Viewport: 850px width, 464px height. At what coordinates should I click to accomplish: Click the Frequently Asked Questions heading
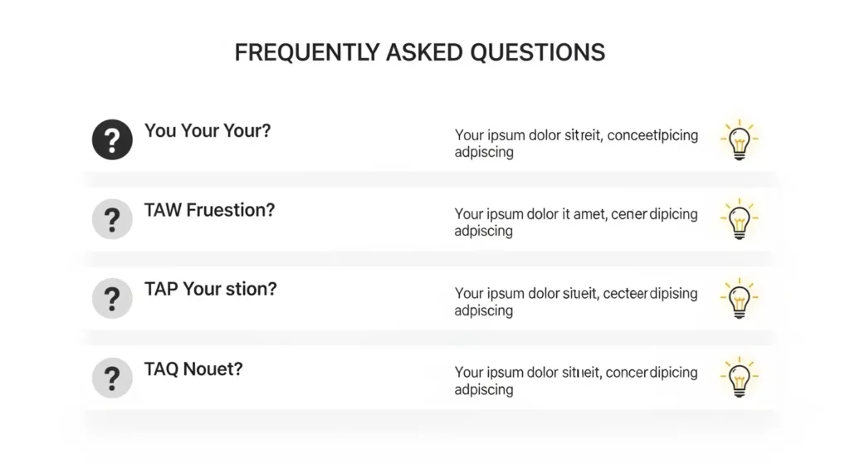click(419, 52)
